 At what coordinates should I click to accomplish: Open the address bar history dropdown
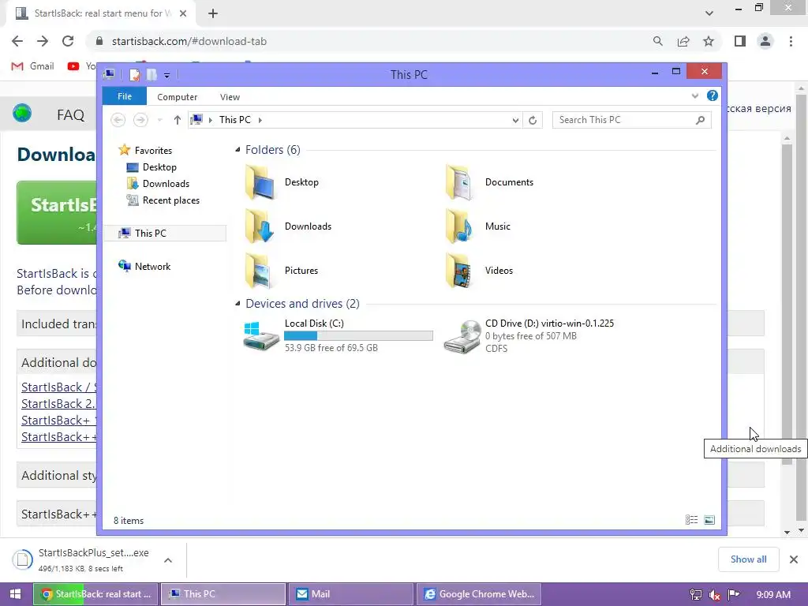pyautogui.click(x=515, y=120)
